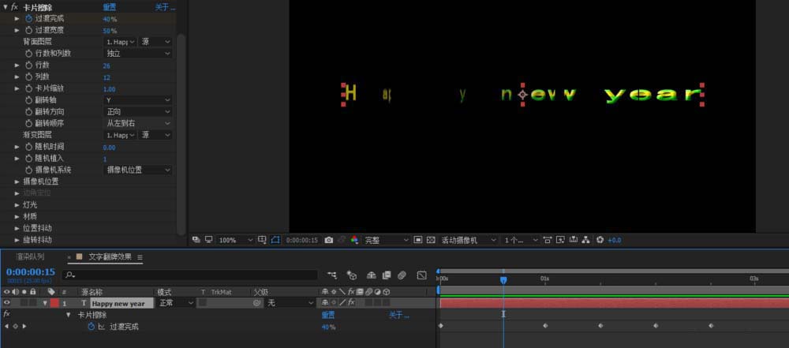The width and height of the screenshot is (789, 348).
Task: Expand the 材质 group
Action: coord(17,216)
